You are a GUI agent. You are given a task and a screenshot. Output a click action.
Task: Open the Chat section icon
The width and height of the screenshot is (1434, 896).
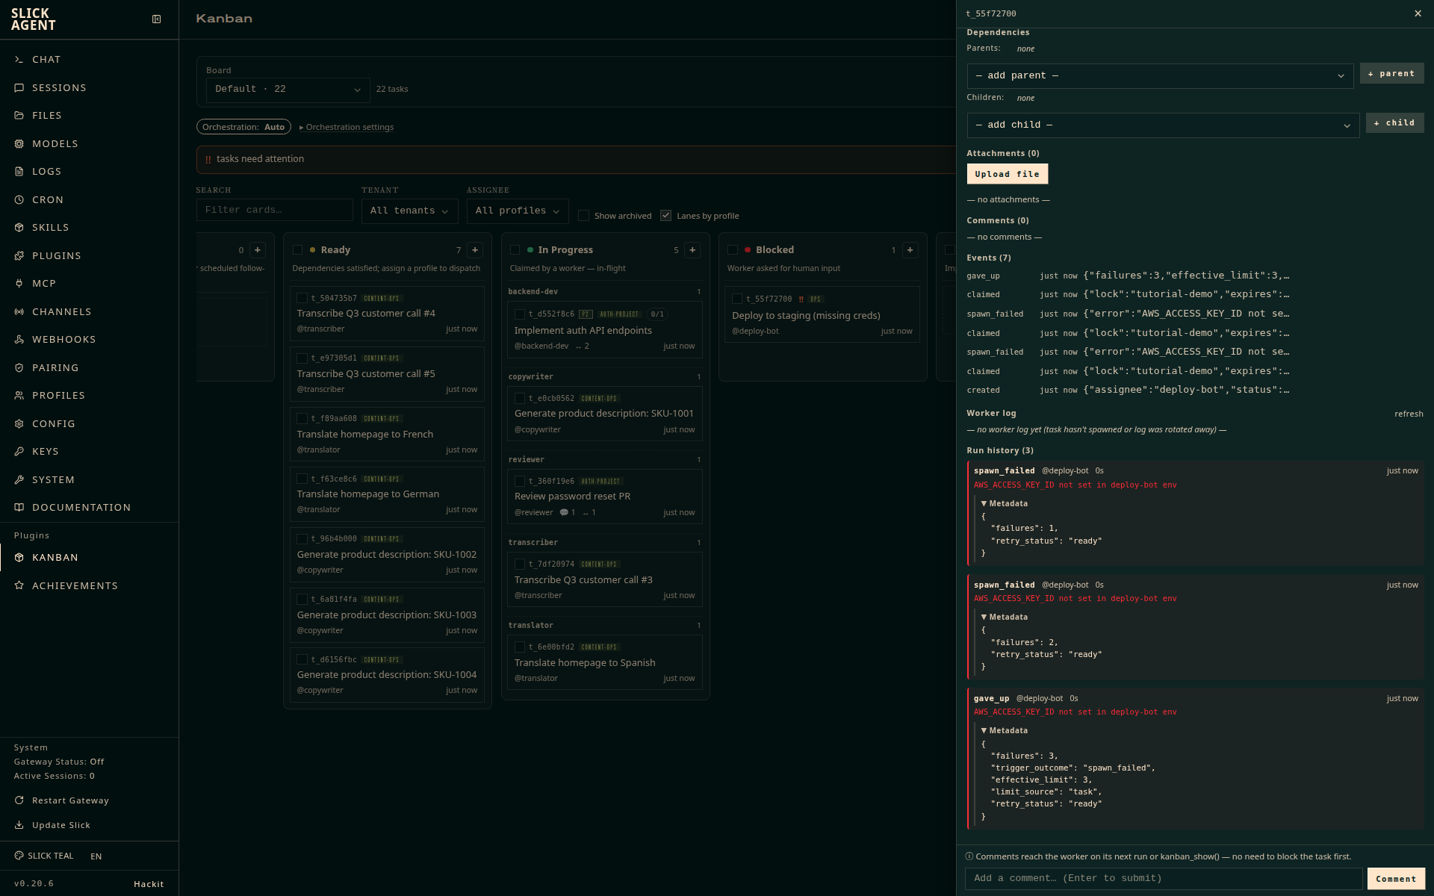[x=19, y=60]
